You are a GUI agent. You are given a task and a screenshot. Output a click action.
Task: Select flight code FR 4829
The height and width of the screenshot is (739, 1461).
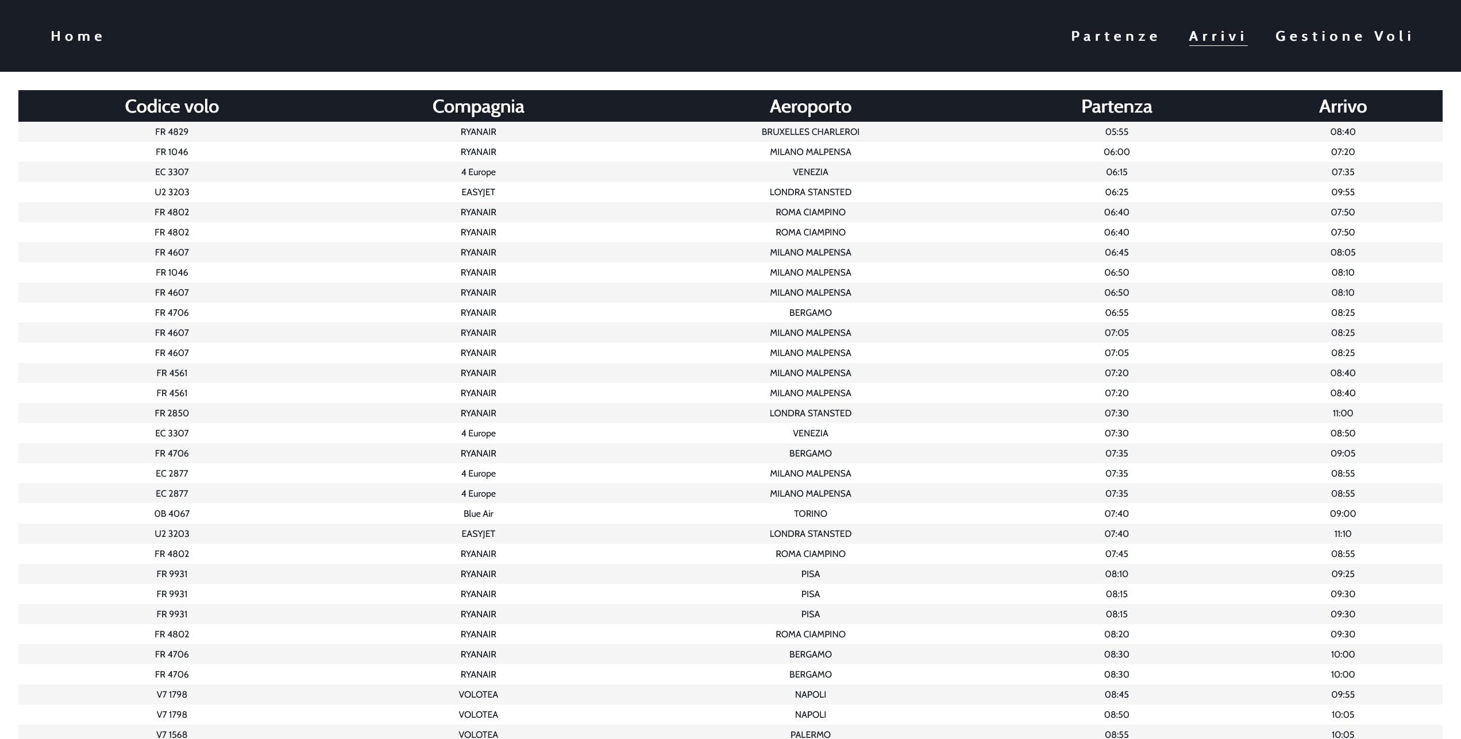[x=172, y=131]
